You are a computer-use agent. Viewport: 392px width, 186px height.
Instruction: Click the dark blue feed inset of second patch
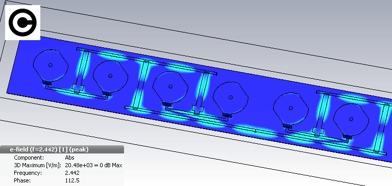[107, 94]
